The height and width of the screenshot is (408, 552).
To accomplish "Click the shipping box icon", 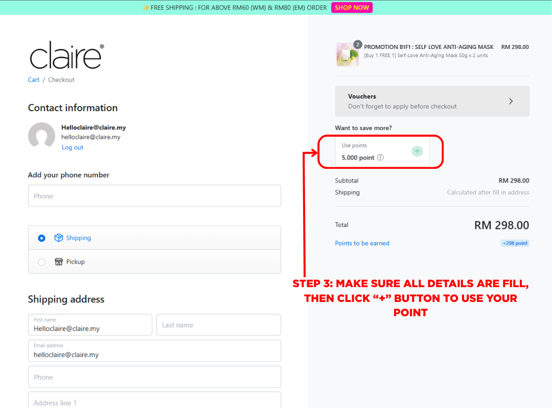I will [59, 238].
